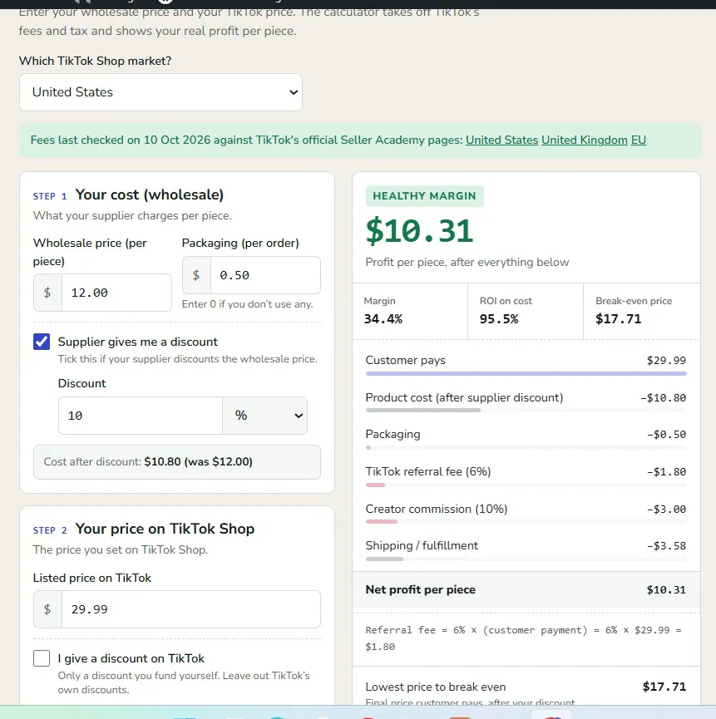Click the 'Customer pays' row amount $29.99
716x719 pixels.
(666, 361)
